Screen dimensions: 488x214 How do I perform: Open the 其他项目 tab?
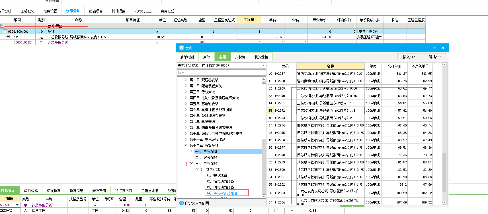tap(118, 11)
